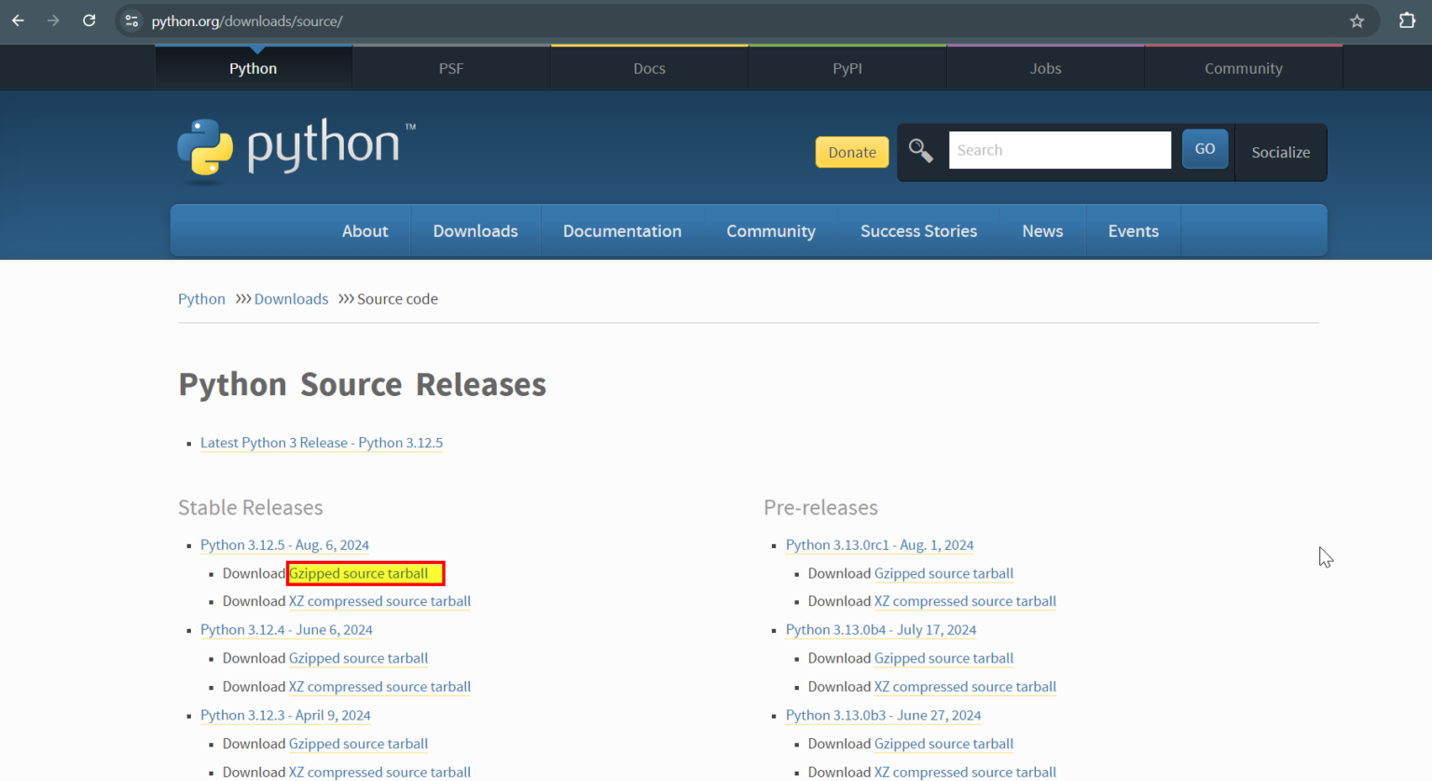
Task: Click the Python Source Releases heading
Action: pos(362,385)
